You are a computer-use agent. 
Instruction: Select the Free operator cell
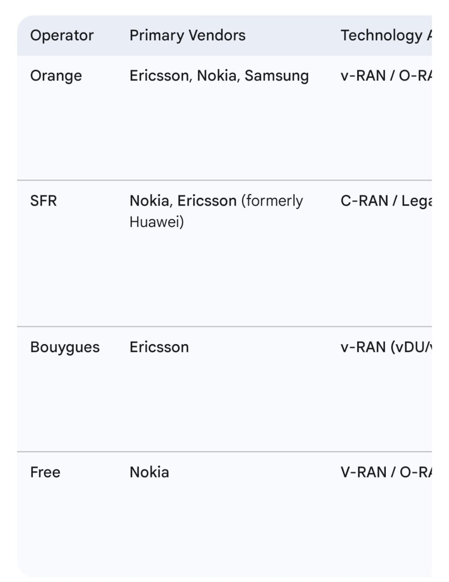pyautogui.click(x=45, y=472)
